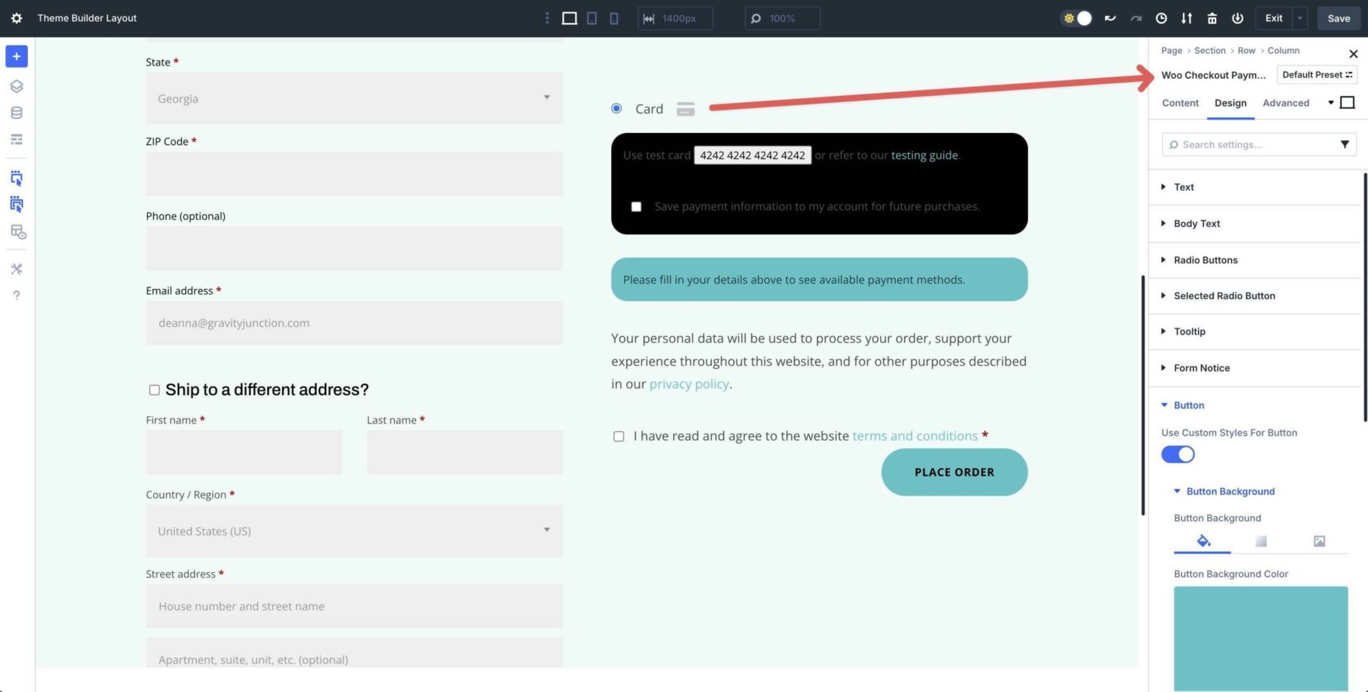Switch to tablet preview mode
Viewport: 1368px width, 692px height.
coord(592,18)
